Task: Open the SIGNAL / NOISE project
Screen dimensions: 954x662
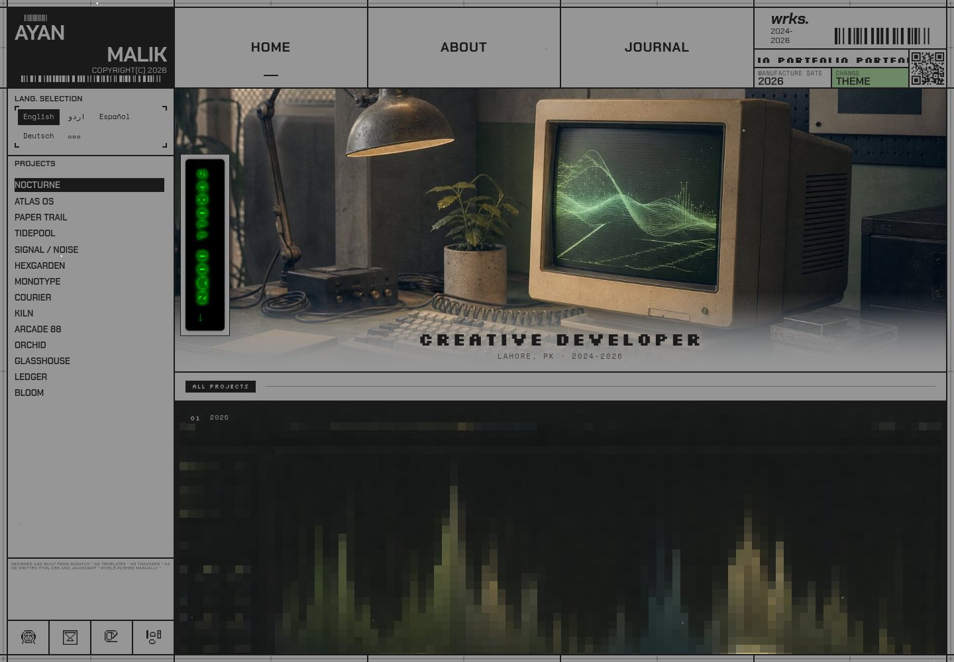Action: (46, 250)
